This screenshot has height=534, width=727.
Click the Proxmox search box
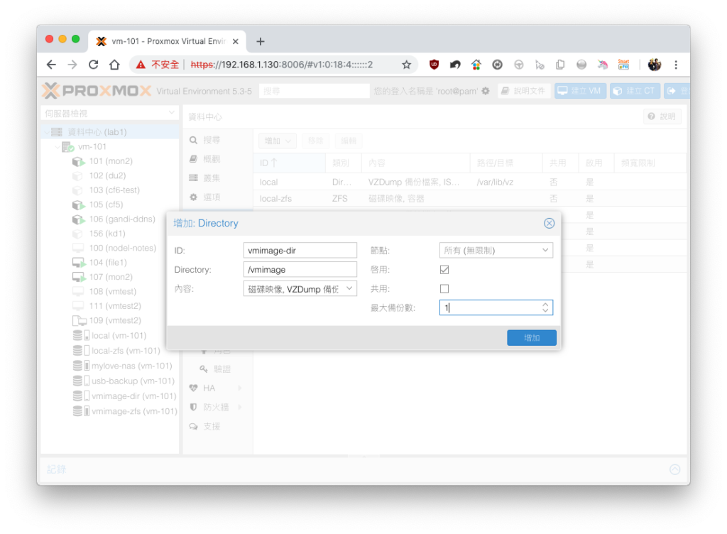pos(314,91)
